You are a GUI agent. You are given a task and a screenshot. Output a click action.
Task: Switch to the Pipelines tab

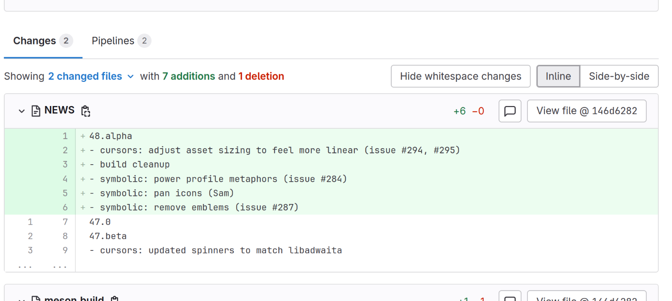[x=121, y=41]
